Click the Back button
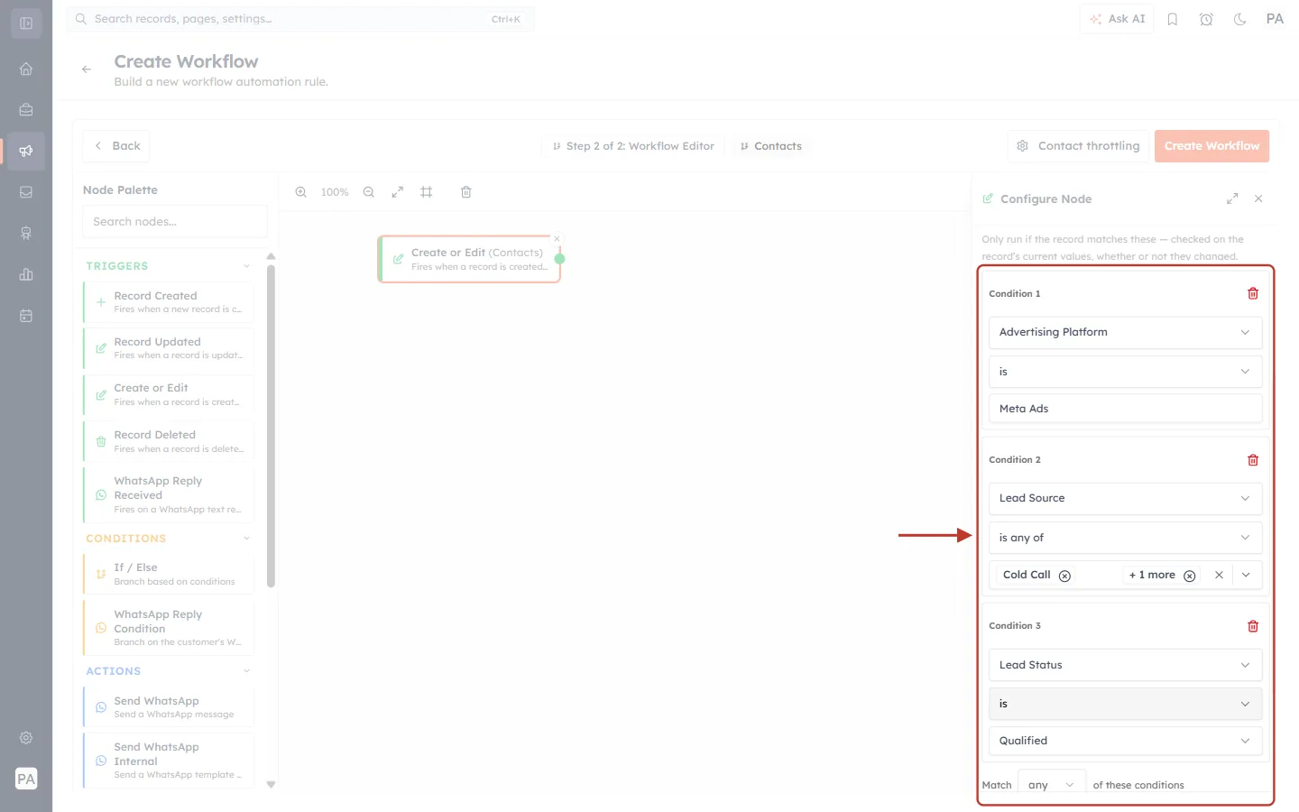Image resolution: width=1299 pixels, height=812 pixels. (116, 146)
